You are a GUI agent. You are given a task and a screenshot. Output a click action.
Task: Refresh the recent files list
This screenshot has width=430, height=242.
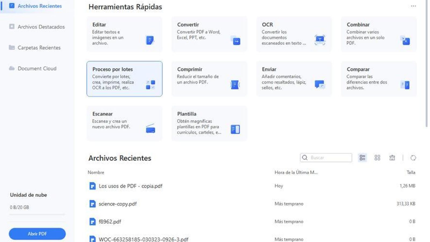click(413, 158)
